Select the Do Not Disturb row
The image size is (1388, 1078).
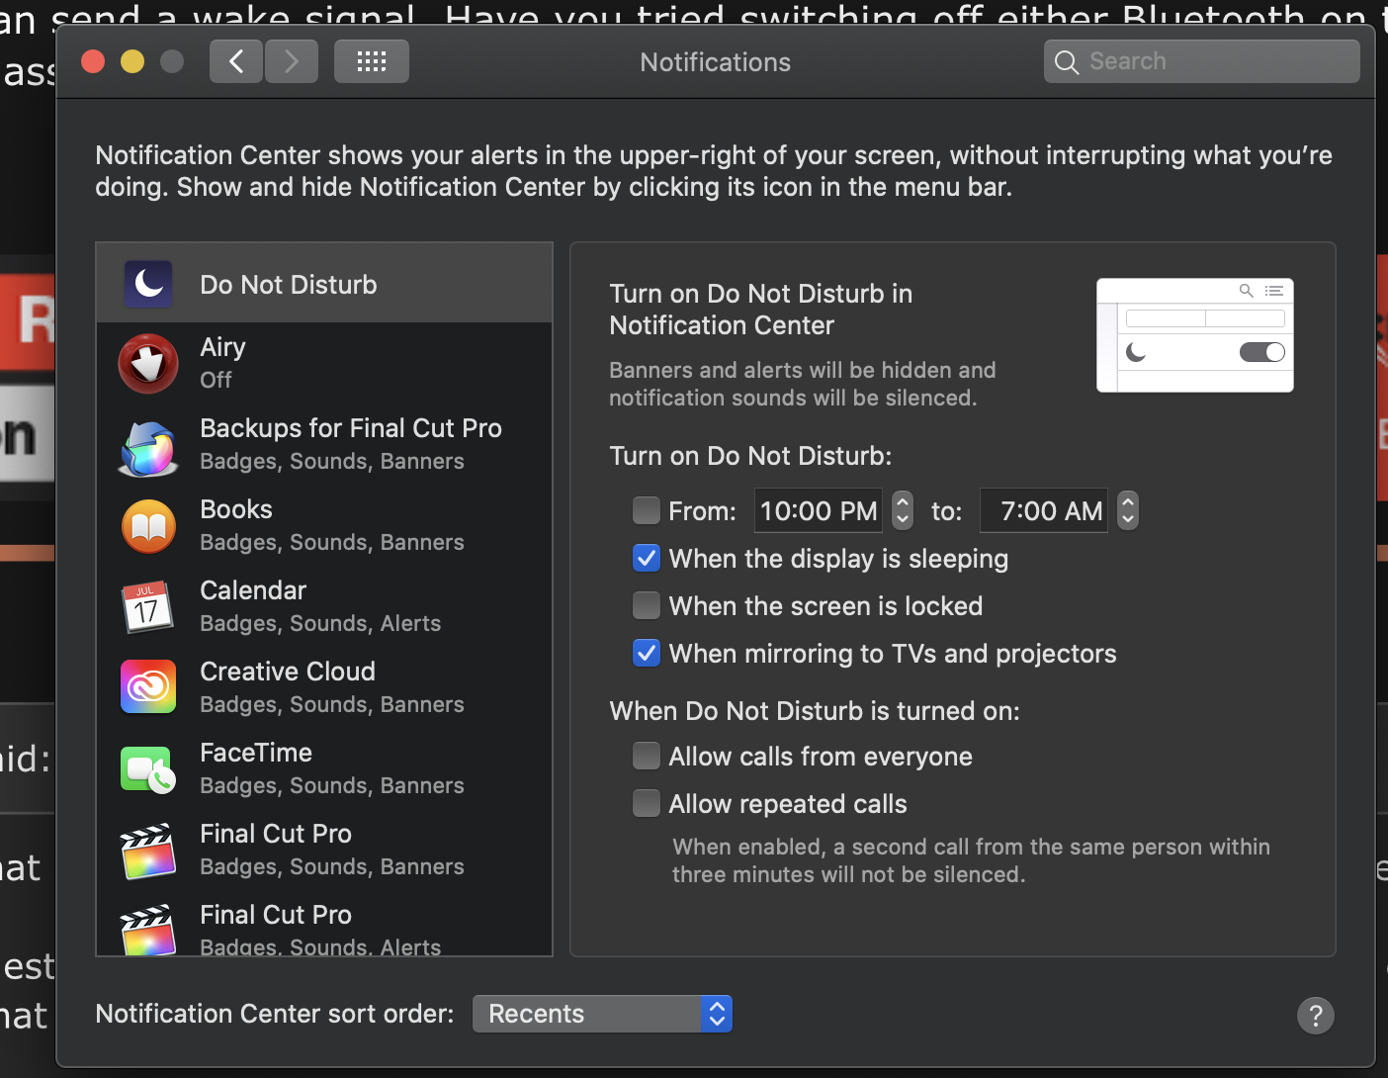[x=324, y=283]
